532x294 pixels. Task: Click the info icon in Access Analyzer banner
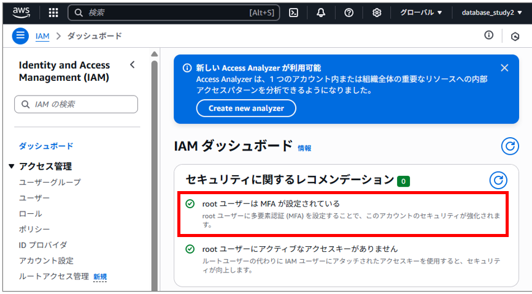(x=187, y=68)
